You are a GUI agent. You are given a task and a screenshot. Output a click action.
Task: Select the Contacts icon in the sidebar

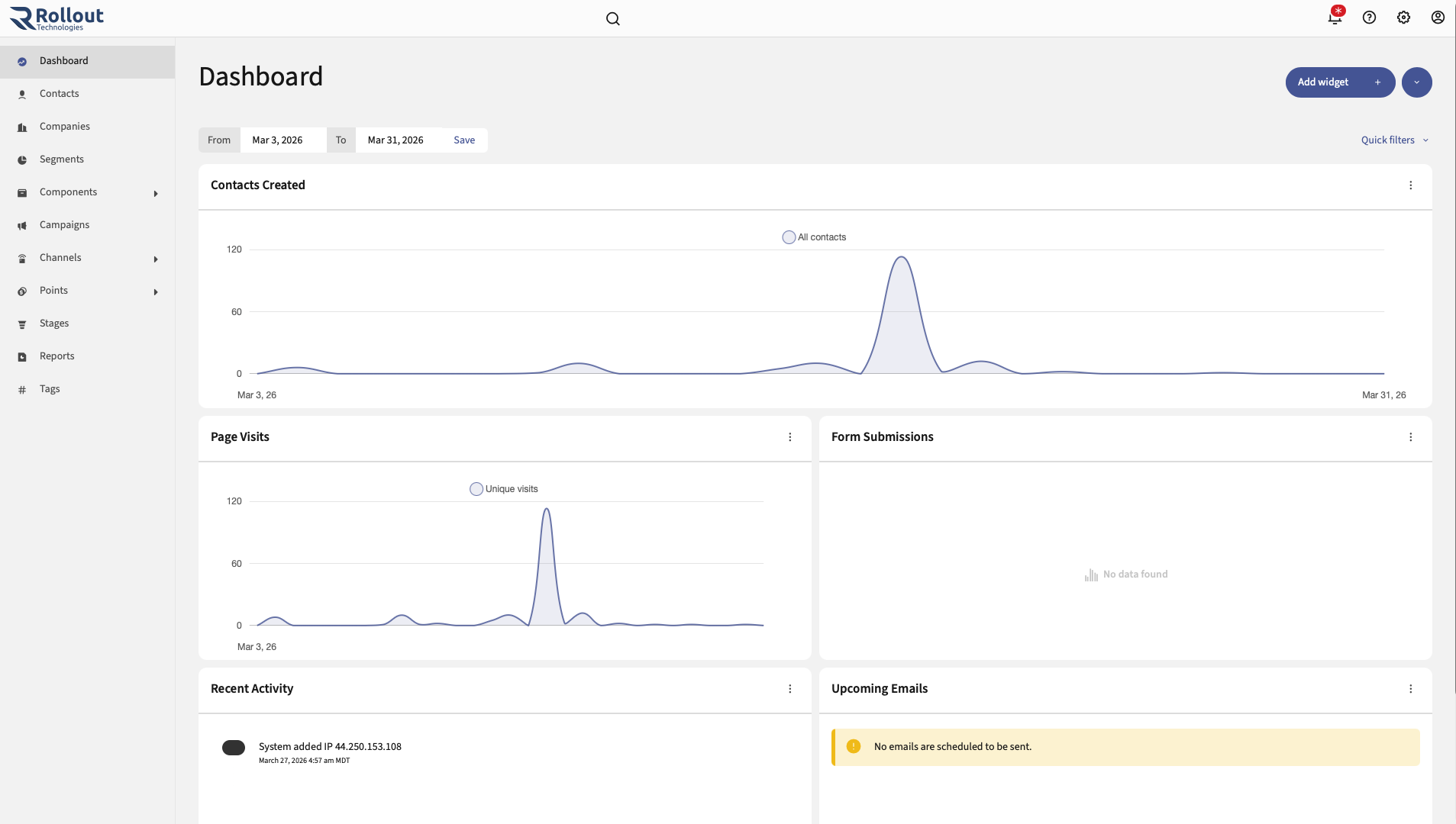(23, 94)
